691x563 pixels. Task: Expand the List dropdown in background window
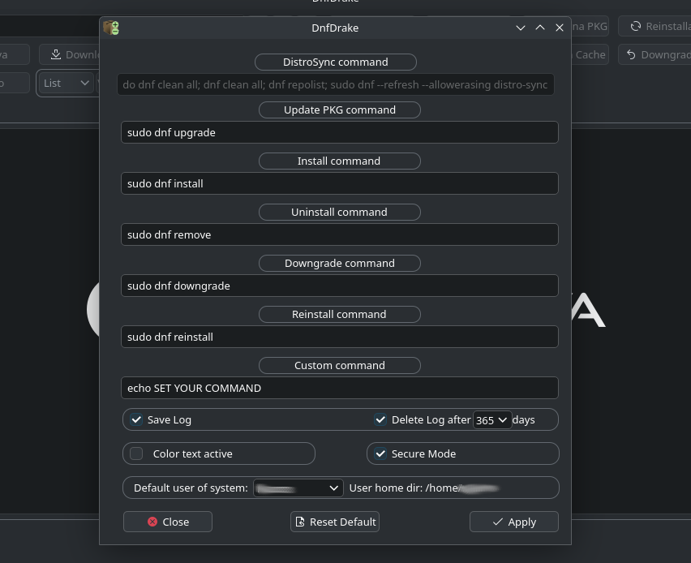[x=67, y=83]
